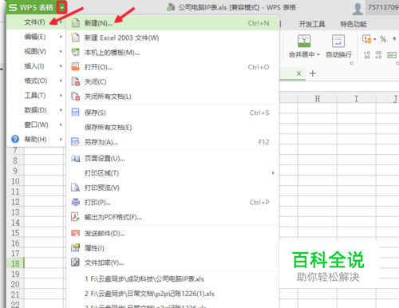Click the decrease decimal places icon
This screenshot has width=399, height=308.
378,55
